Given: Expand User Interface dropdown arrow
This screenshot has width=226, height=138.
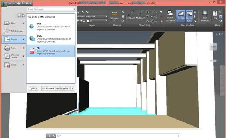Looking at the screenshot, I should [210, 19].
